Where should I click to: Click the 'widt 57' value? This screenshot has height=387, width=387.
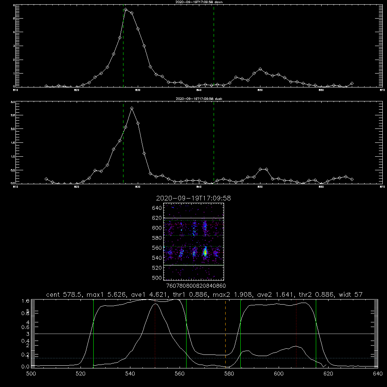tap(351, 295)
